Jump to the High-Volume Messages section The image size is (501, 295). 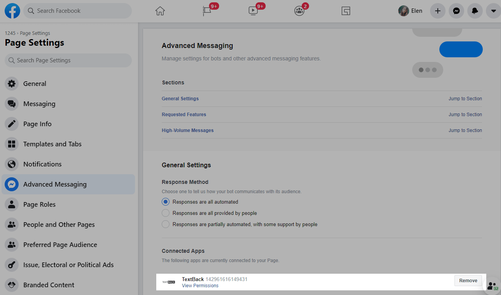[465, 130]
